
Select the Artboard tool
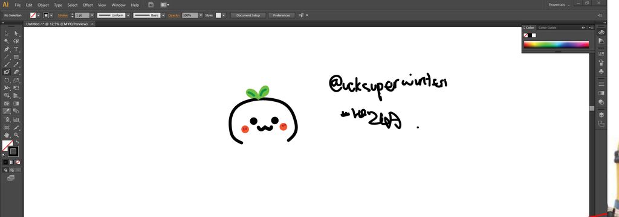(x=7, y=127)
